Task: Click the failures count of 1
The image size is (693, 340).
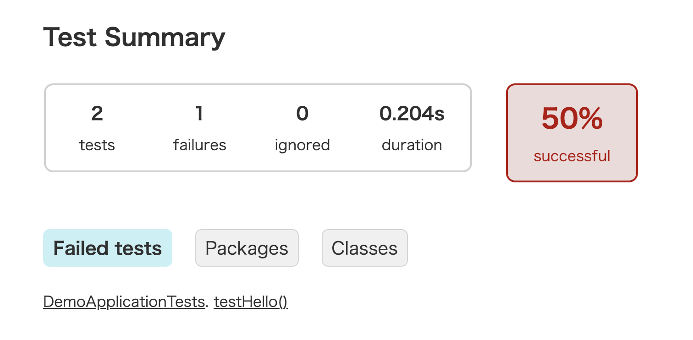Action: [x=199, y=114]
